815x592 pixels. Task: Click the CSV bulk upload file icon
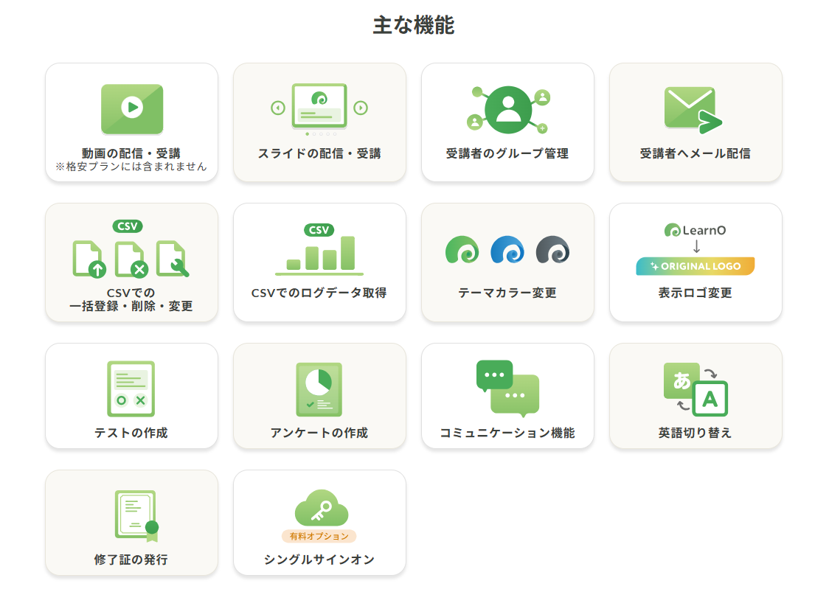coord(89,260)
